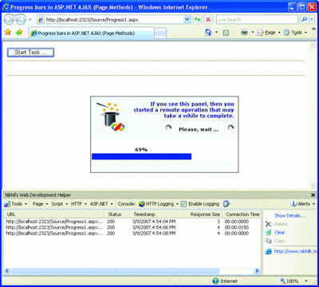Image resolution: width=319 pixels, height=287 pixels.
Task: Click the Add to Favorites icon
Action: pos(19,33)
